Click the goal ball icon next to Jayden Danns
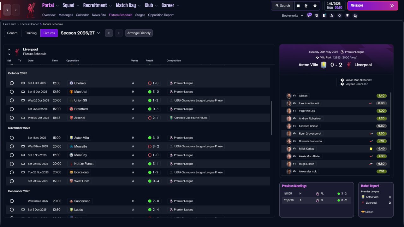This screenshot has width=404, height=227. coord(342,84)
